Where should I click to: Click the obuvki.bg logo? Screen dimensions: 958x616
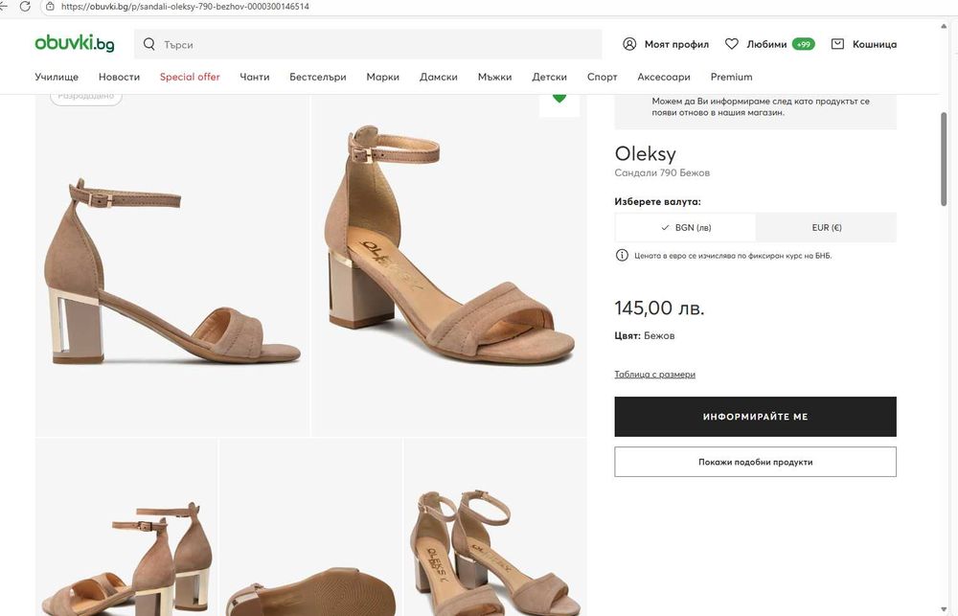(x=74, y=43)
